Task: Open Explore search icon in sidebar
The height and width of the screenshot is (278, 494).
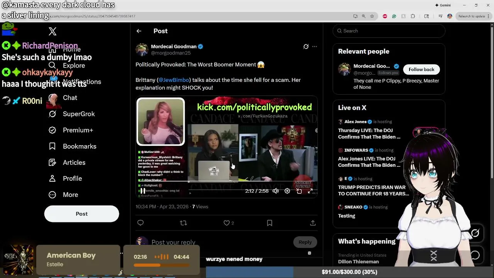Action: click(52, 66)
